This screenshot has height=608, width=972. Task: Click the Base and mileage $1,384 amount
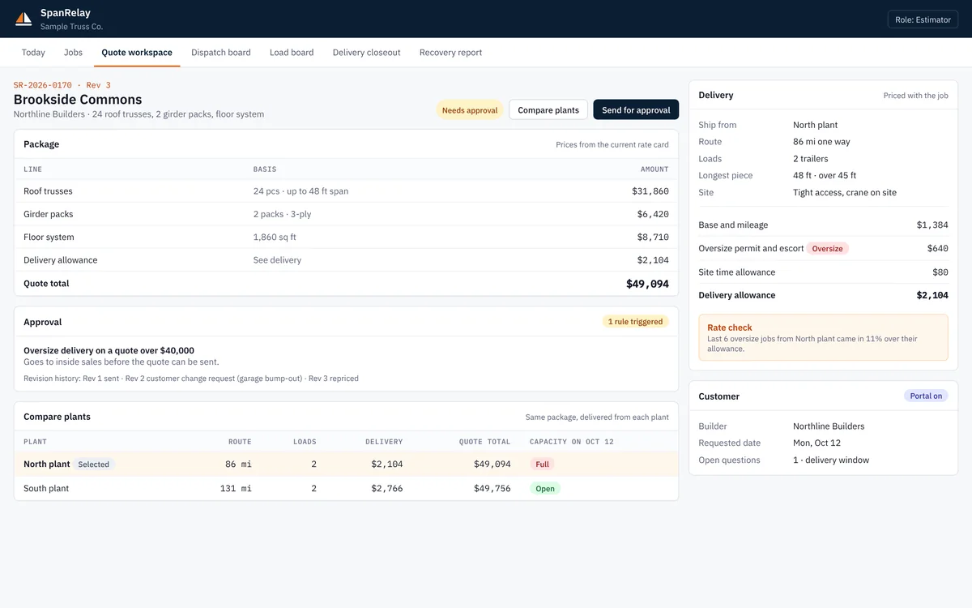(x=932, y=225)
